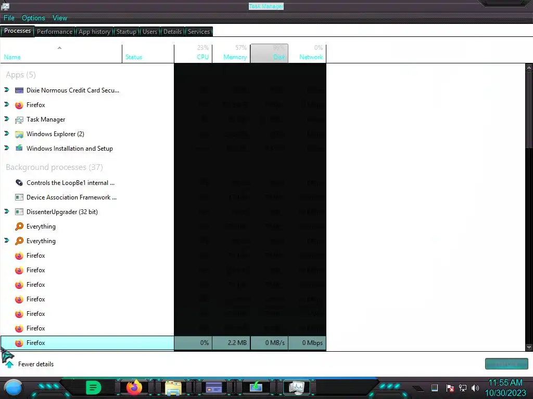The height and width of the screenshot is (399, 533).
Task: Click the Windows Installation and Setup icon
Action: tap(19, 148)
